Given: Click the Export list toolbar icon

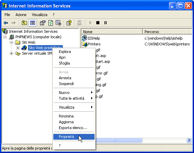Looking at the screenshot, I should (x=58, y=23).
